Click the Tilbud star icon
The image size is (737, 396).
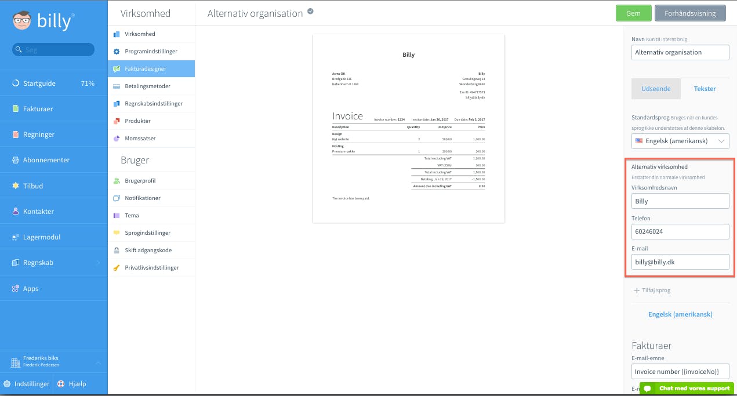point(16,186)
